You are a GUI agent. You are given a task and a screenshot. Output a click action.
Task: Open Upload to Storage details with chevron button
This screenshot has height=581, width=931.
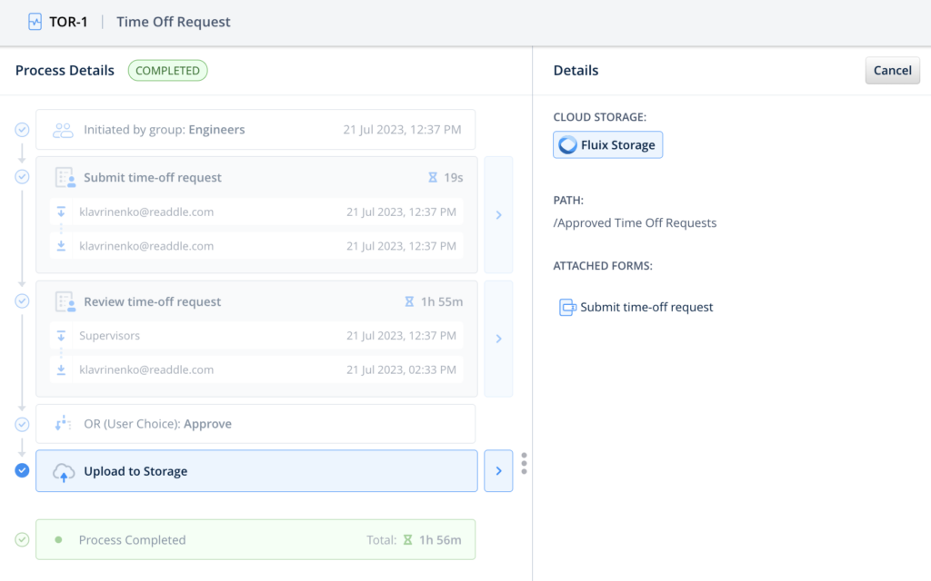click(498, 471)
